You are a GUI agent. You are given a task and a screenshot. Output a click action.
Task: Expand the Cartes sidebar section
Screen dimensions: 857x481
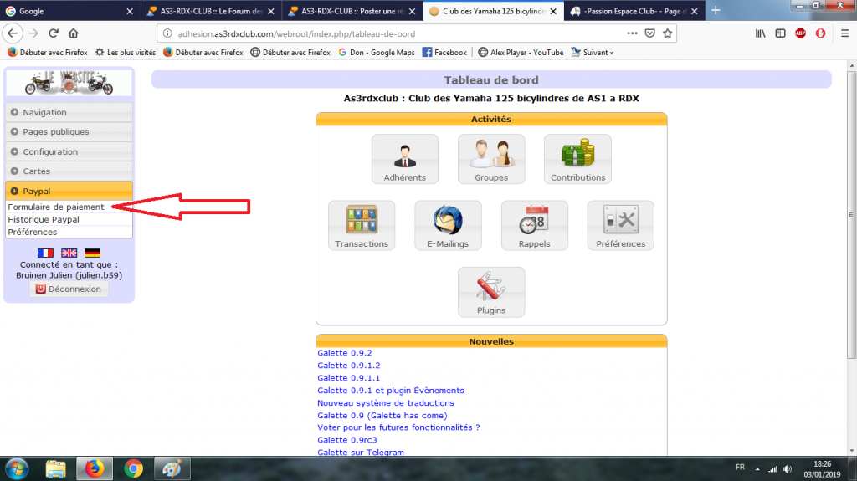69,171
